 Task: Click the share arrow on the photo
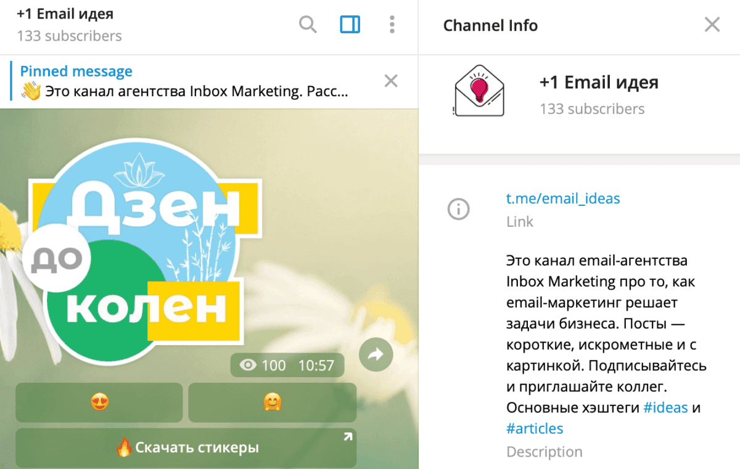[x=376, y=354]
